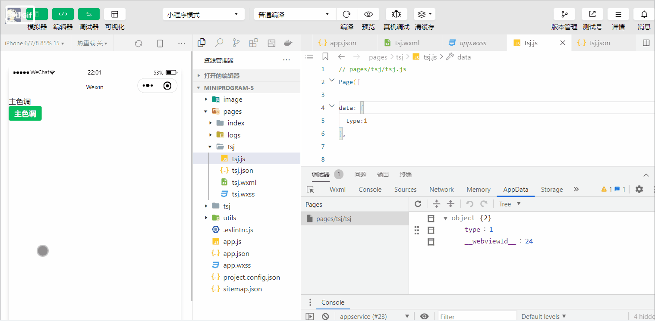Open the extensions blocks icon
Image resolution: width=655 pixels, height=321 pixels.
(x=253, y=43)
